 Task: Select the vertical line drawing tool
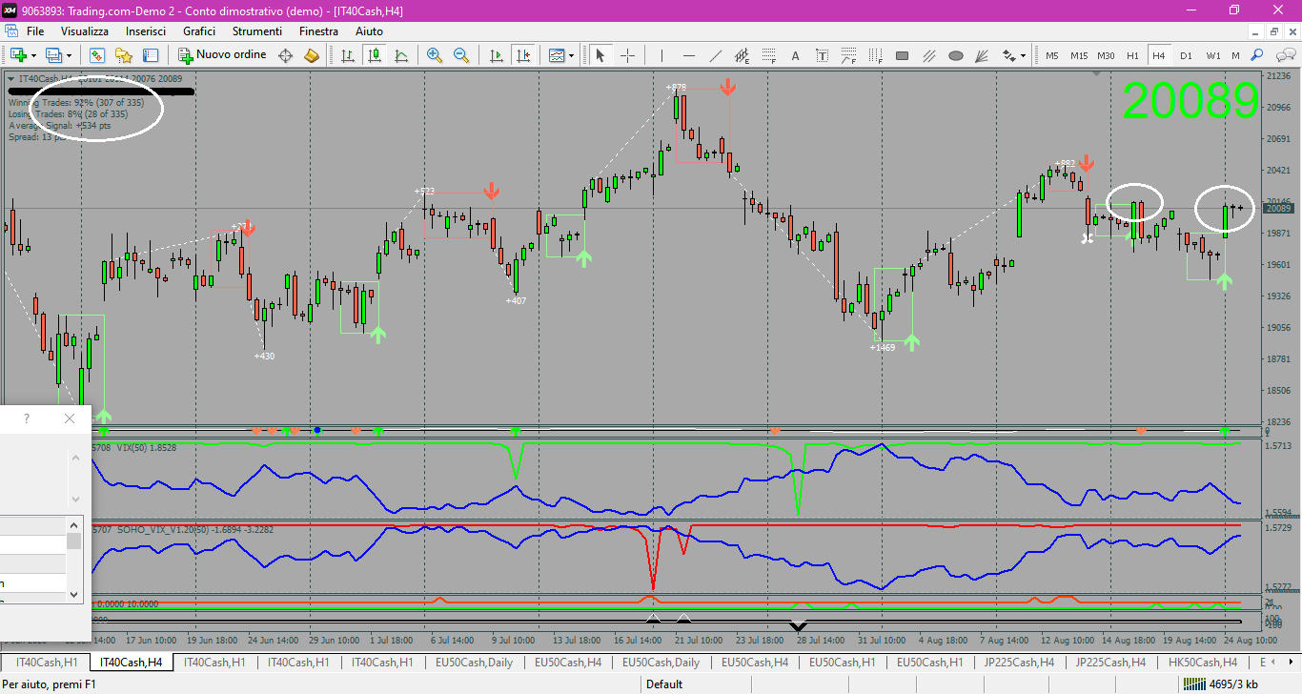click(662, 55)
